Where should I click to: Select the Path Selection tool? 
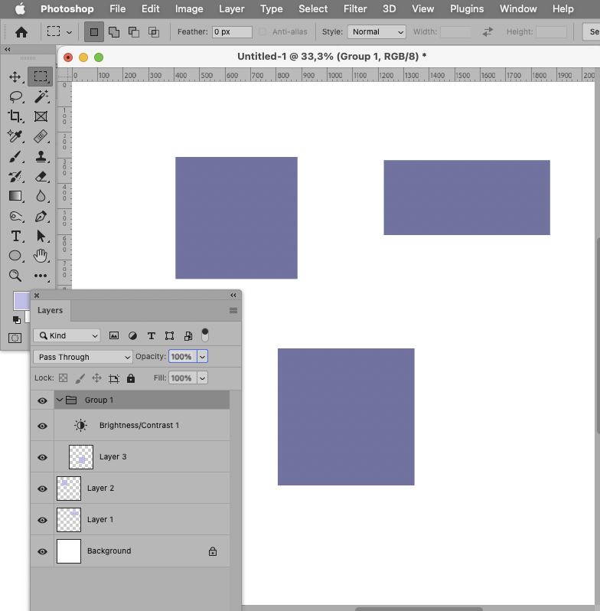pos(41,236)
